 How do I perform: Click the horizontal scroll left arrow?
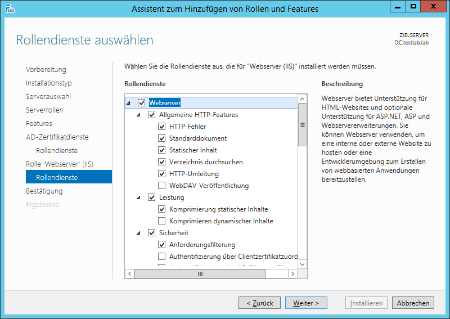[130, 273]
